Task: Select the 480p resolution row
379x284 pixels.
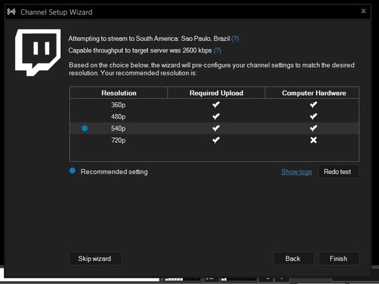Action: click(214, 116)
